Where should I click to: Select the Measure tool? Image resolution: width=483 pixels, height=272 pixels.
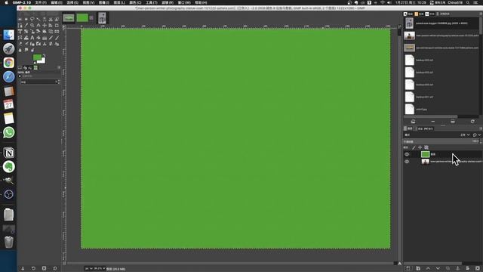tap(38, 25)
